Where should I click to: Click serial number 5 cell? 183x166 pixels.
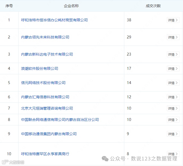pyautogui.click(x=9, y=83)
